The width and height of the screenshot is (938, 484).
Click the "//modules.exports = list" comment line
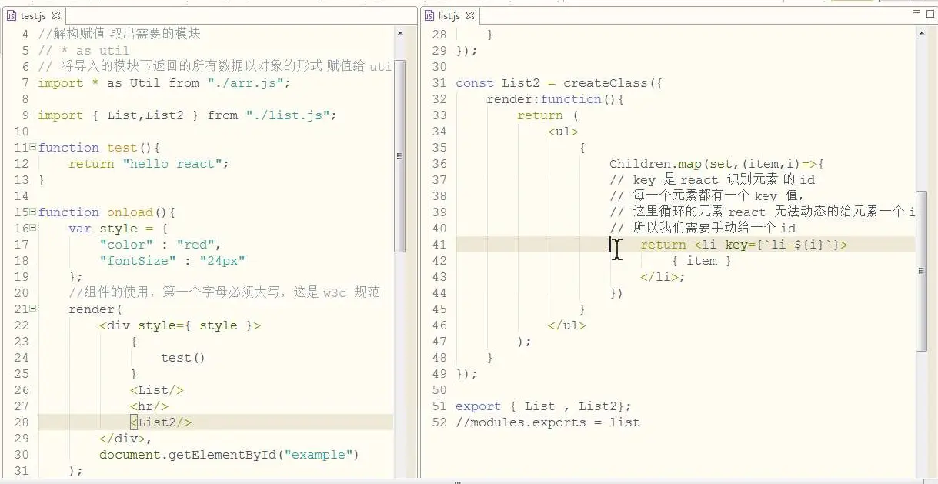(548, 422)
